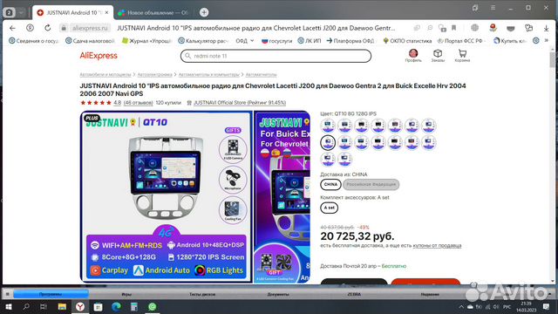
Task: Open купоны от продавца link
Action: pyautogui.click(x=437, y=245)
